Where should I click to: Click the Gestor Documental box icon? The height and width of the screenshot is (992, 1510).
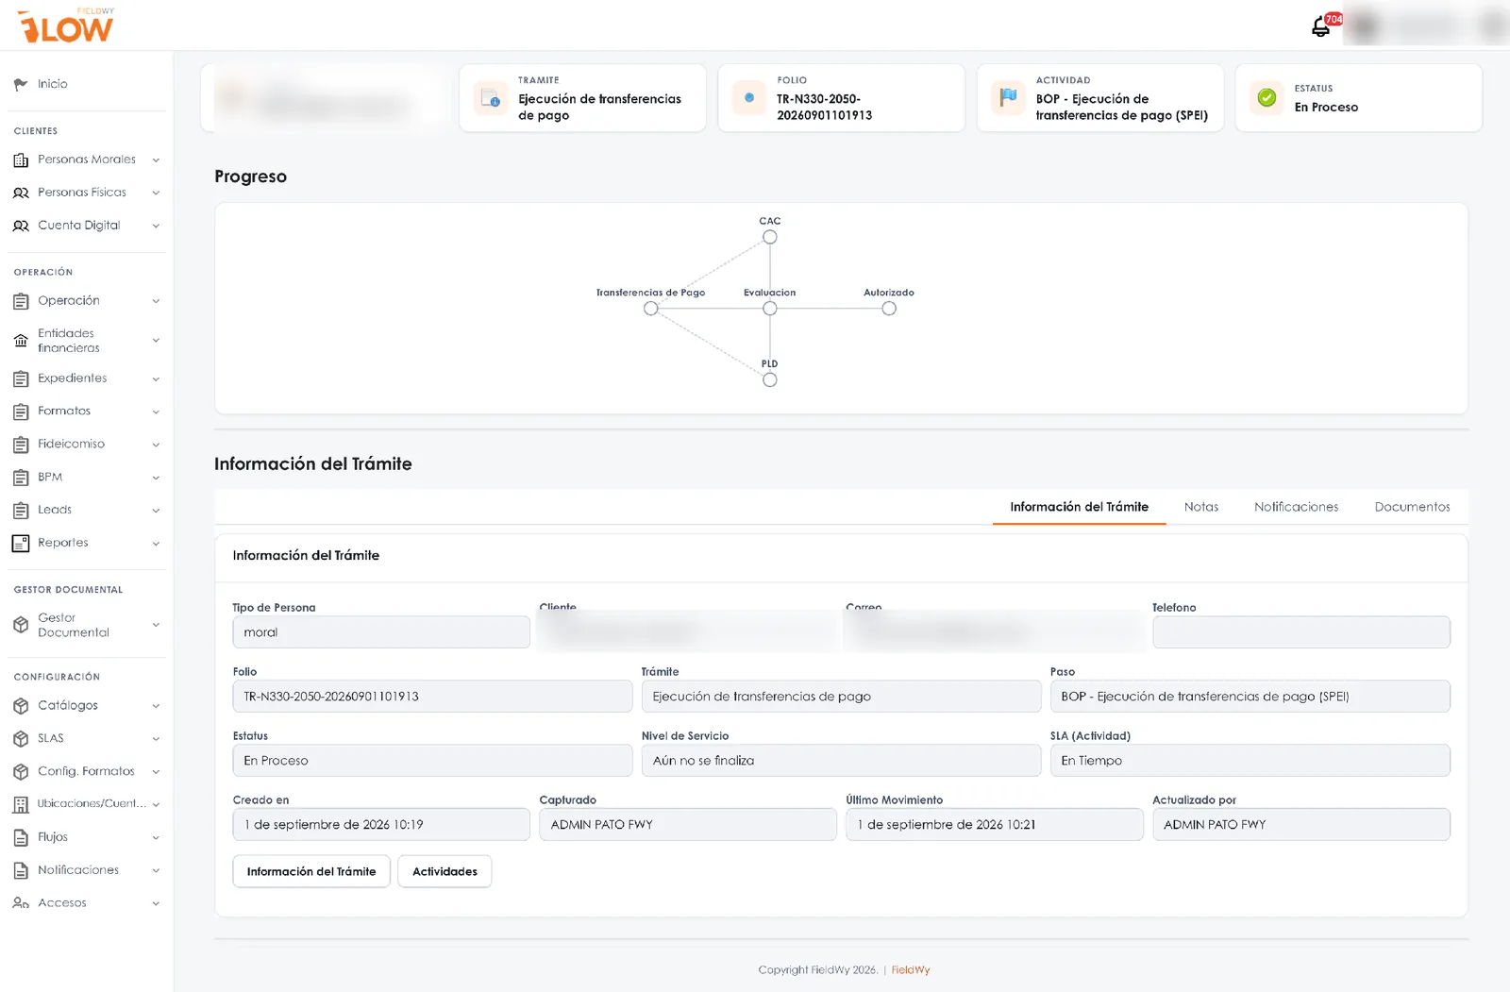point(21,625)
